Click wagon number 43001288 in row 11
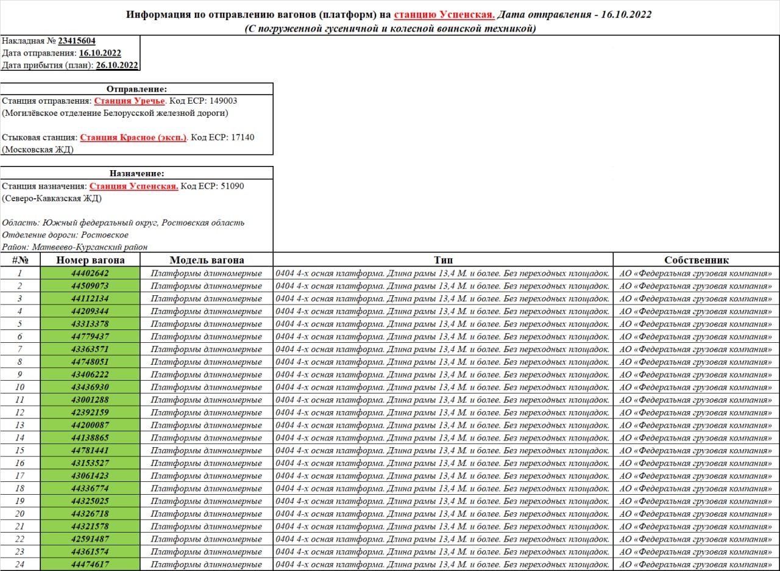This screenshot has width=780, height=571. (90, 400)
